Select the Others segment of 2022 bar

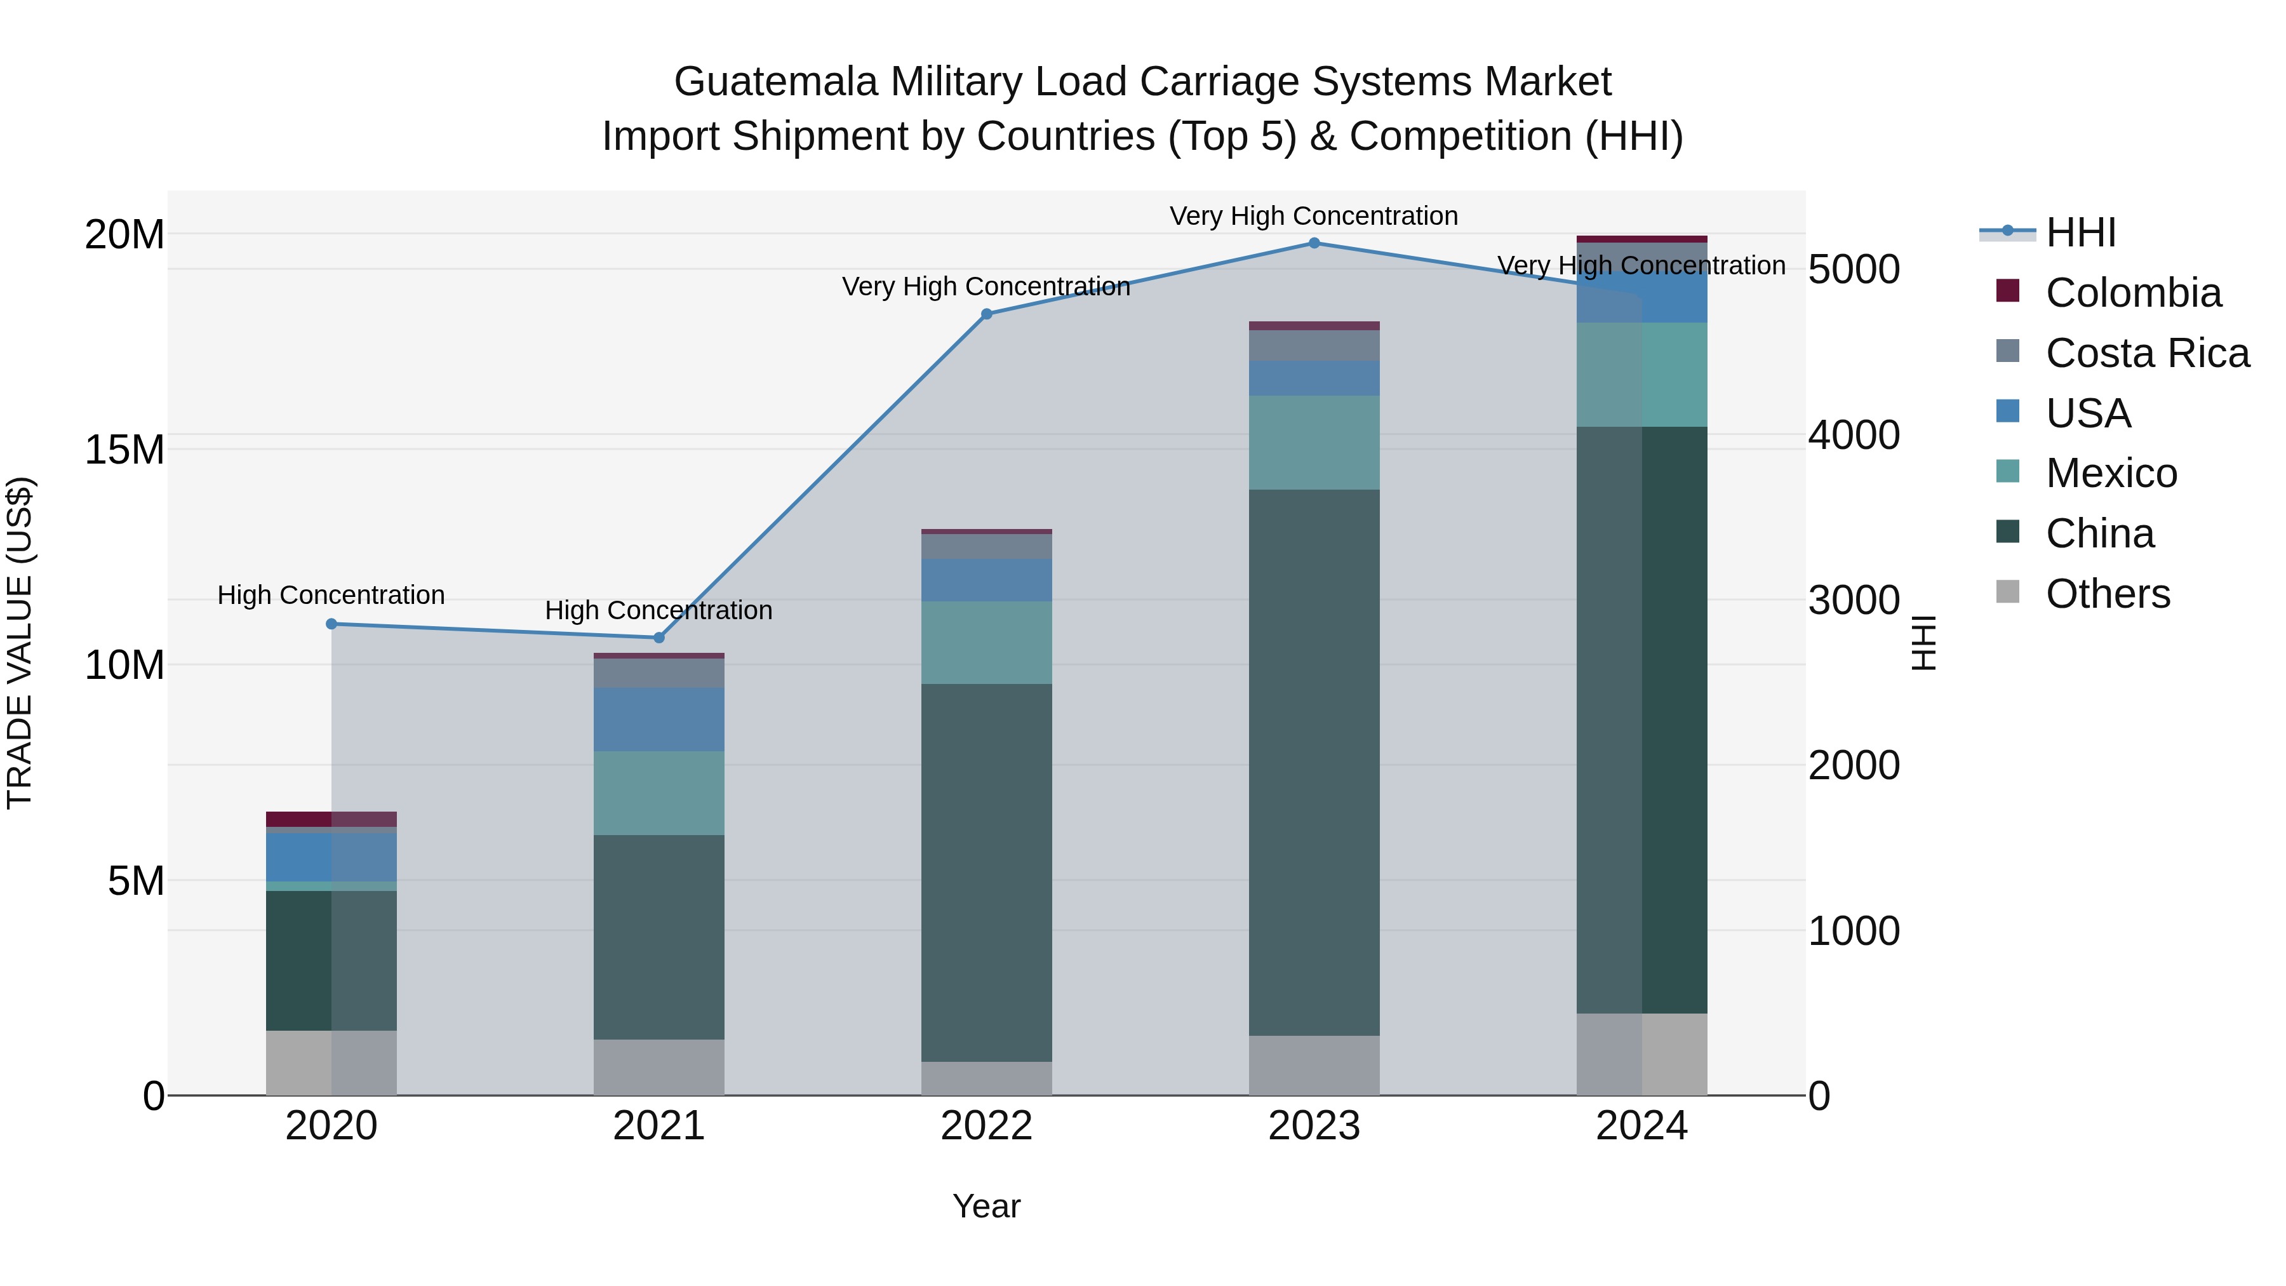[987, 1078]
